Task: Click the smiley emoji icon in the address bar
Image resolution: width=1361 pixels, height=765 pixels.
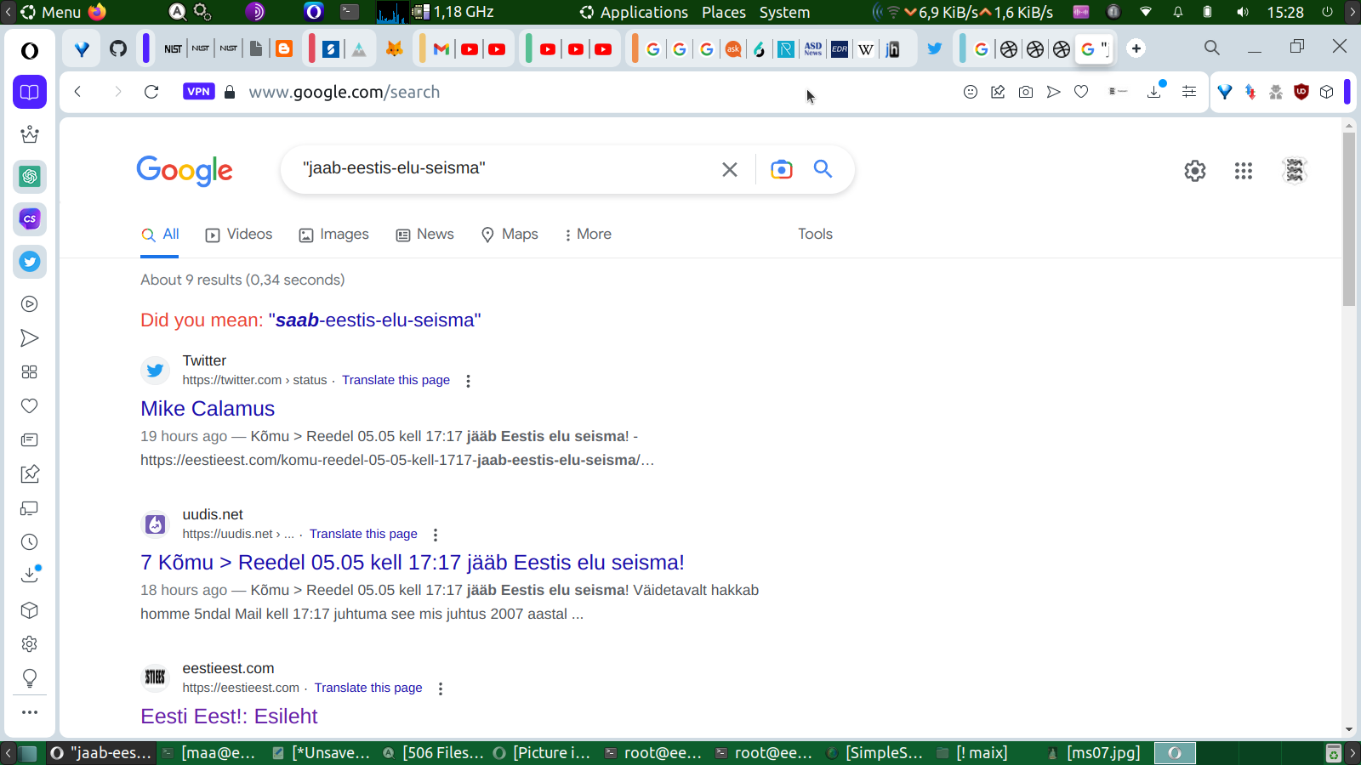Action: point(971,92)
